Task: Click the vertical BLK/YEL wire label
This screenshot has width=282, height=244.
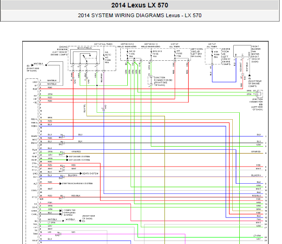Action: (85, 108)
